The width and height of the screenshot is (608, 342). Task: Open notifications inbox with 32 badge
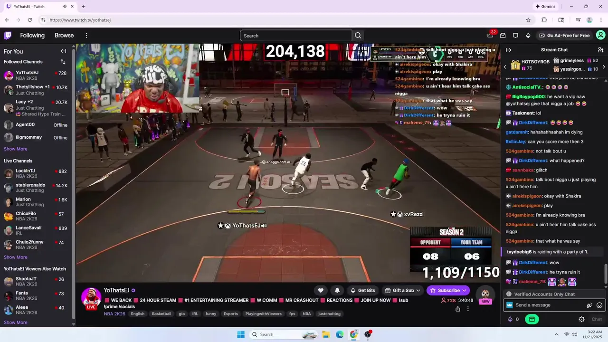(490, 35)
